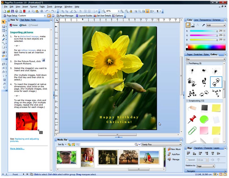Image resolution: width=229 pixels, height=178 pixels.
Task: Click the color picker eyedropper icon
Action: pyautogui.click(x=203, y=25)
